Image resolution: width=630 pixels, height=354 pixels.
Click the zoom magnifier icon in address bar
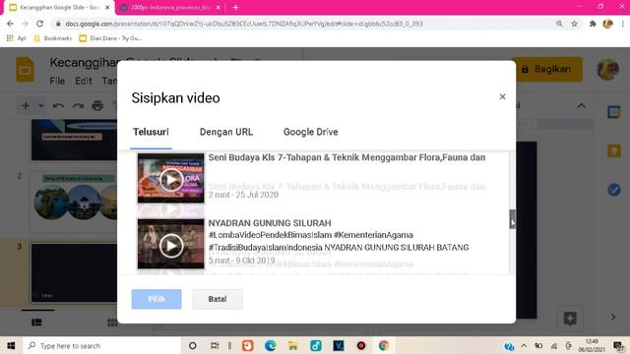click(x=559, y=24)
